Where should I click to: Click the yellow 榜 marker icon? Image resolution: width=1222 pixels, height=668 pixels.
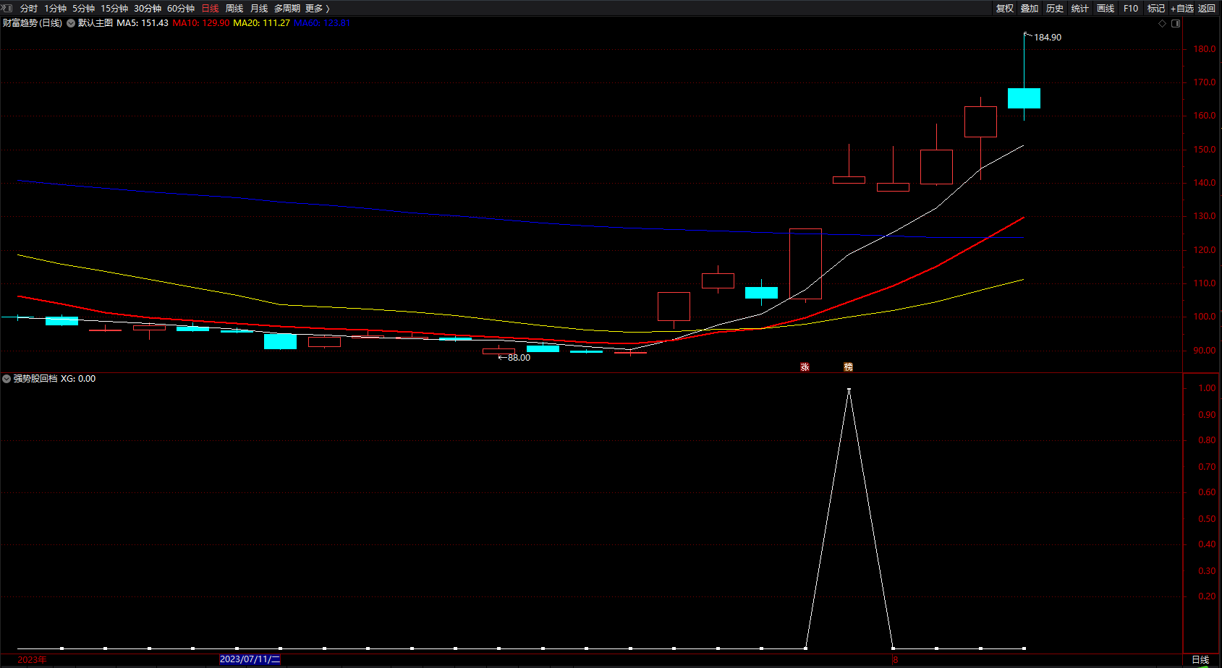[x=848, y=367]
